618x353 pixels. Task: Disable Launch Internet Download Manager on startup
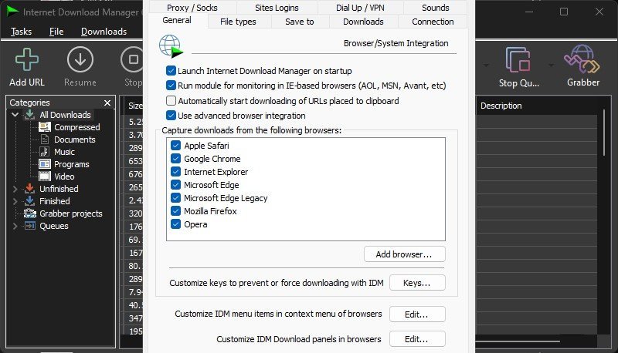pyautogui.click(x=171, y=71)
